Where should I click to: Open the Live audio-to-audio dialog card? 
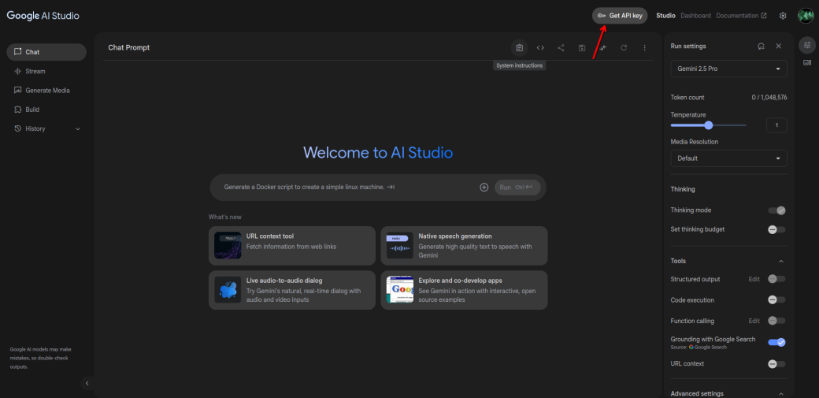coord(292,290)
